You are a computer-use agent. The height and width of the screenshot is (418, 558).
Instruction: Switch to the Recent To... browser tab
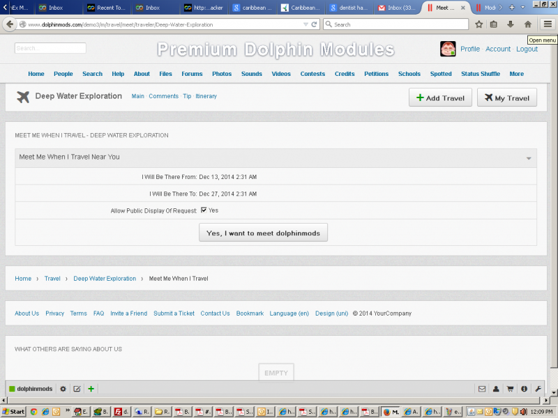coord(106,8)
